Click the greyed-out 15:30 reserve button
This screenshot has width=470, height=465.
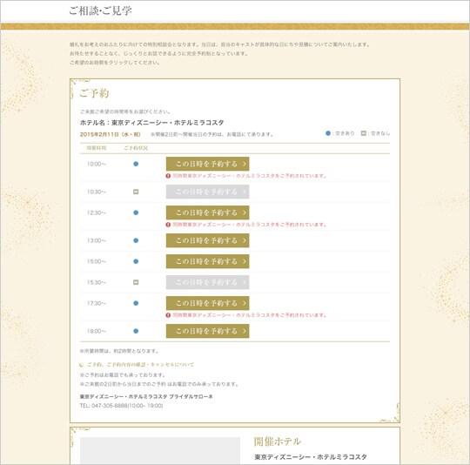point(207,282)
